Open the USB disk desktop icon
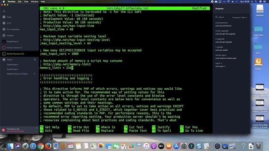This screenshot has height=151, width=269. coord(260,8)
